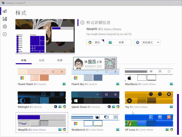182x137 pixels.
Task: Click the WarpOS title in details
Action: coord(92,29)
